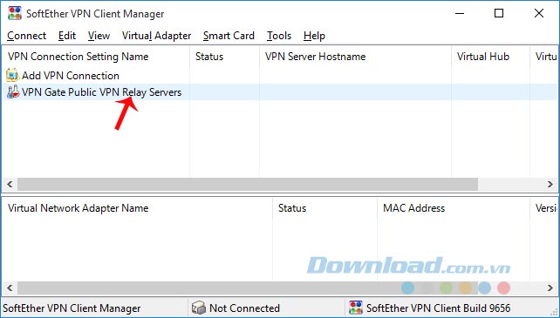Open the Virtual Adapter menu
The image size is (560, 318).
[x=156, y=36]
